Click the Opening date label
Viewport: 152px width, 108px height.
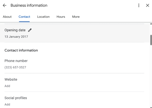tap(15, 30)
